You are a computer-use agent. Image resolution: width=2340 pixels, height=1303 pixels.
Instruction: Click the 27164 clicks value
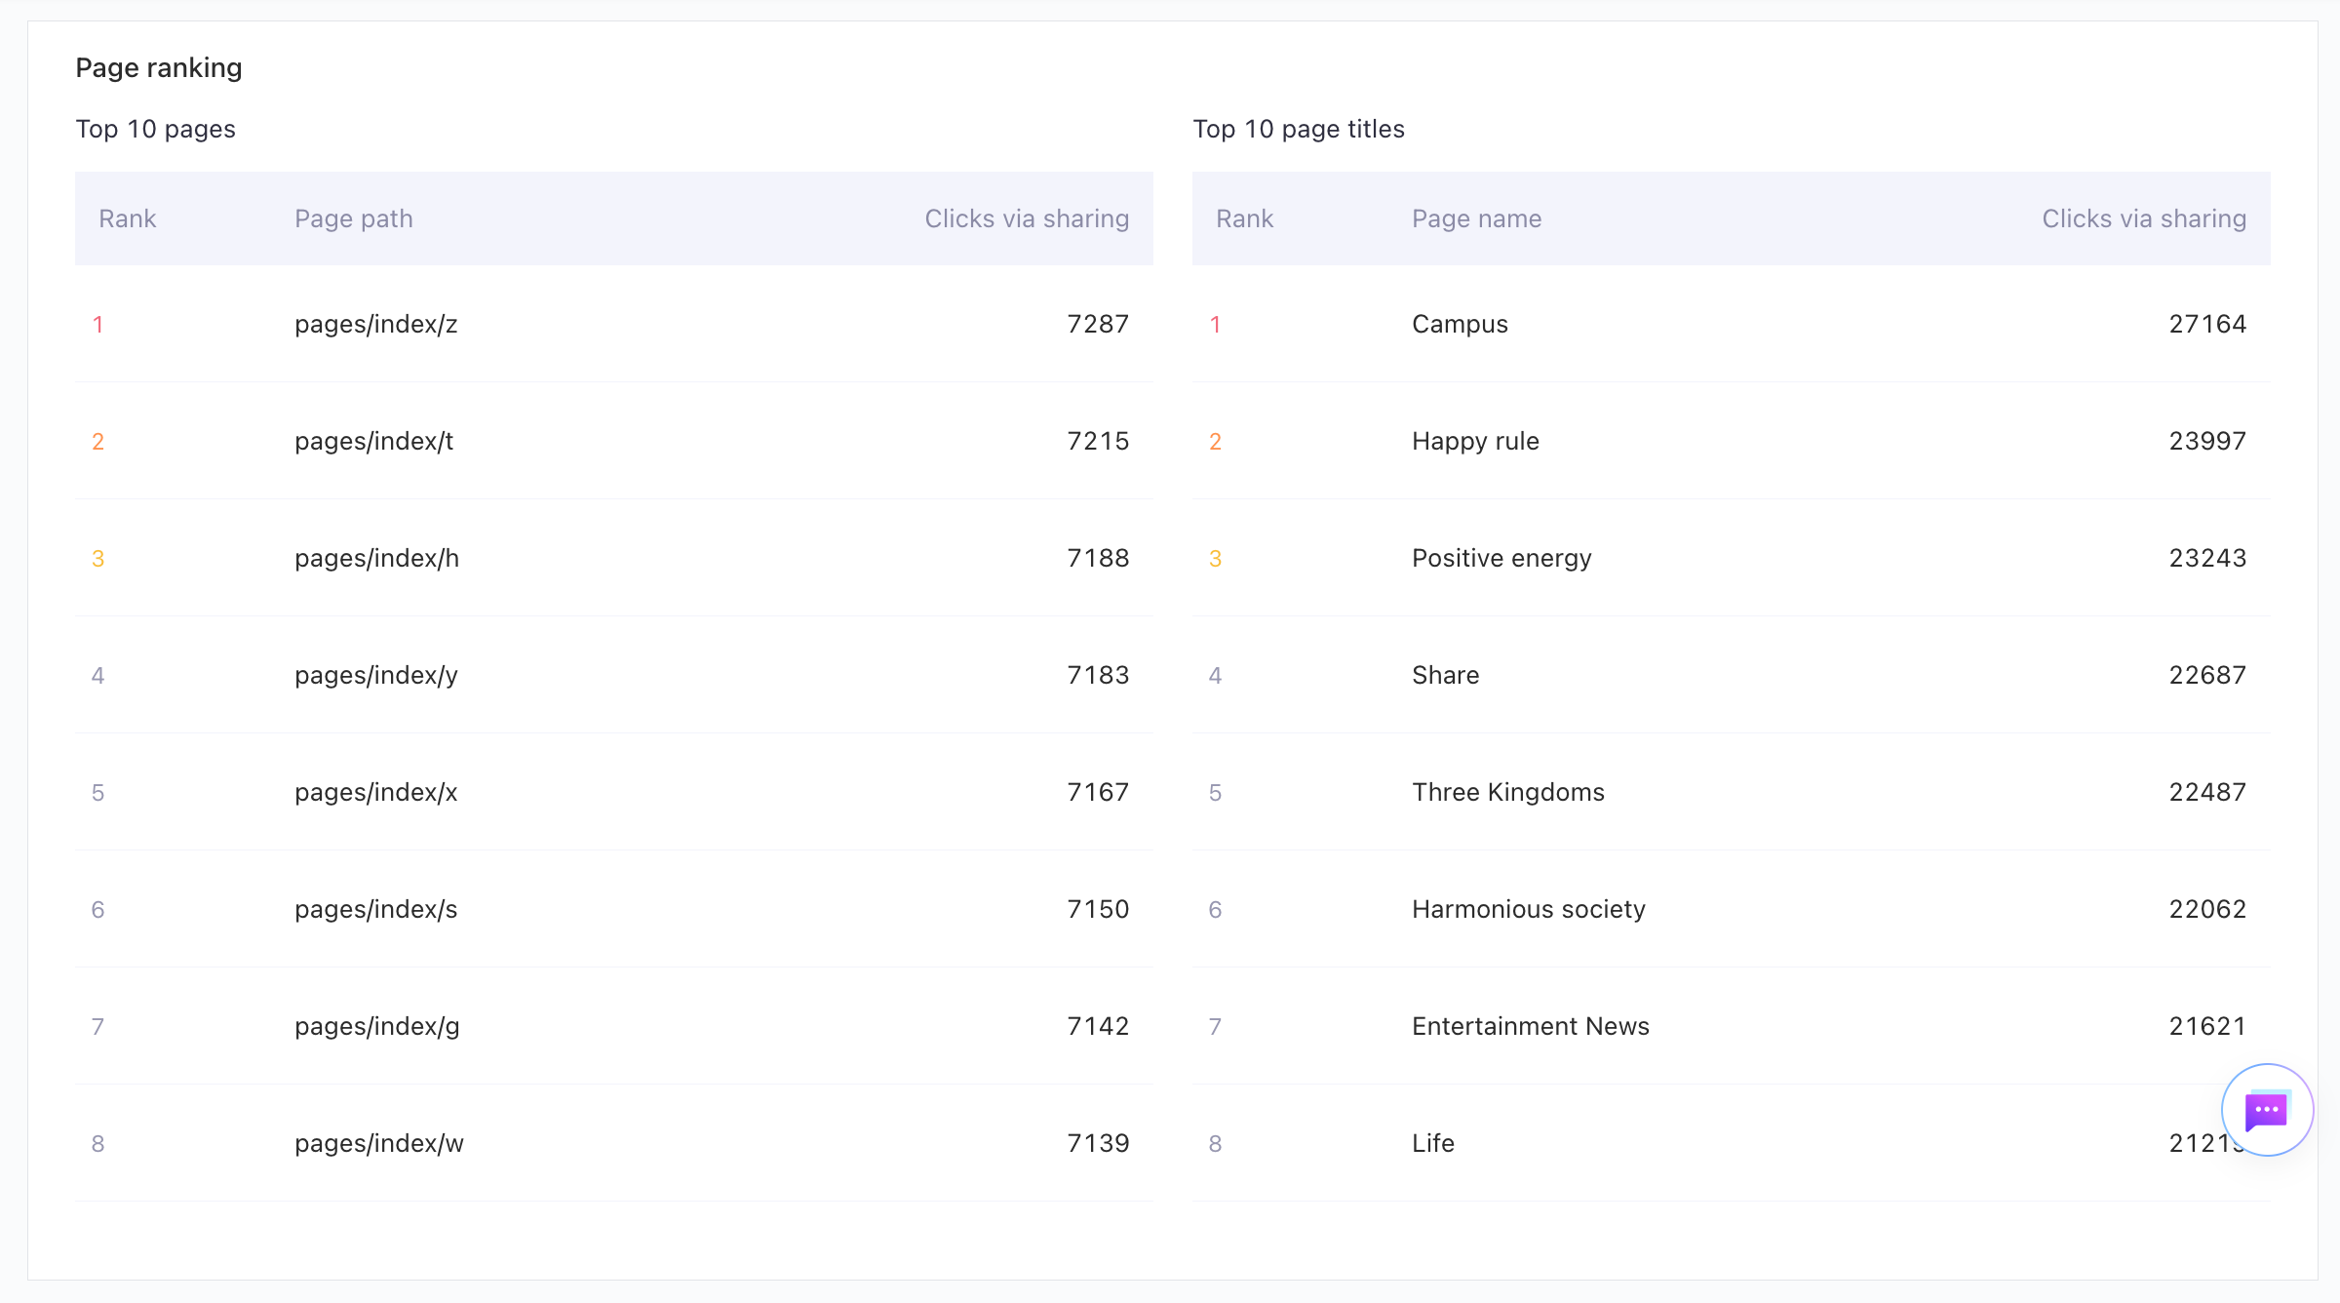point(2207,324)
